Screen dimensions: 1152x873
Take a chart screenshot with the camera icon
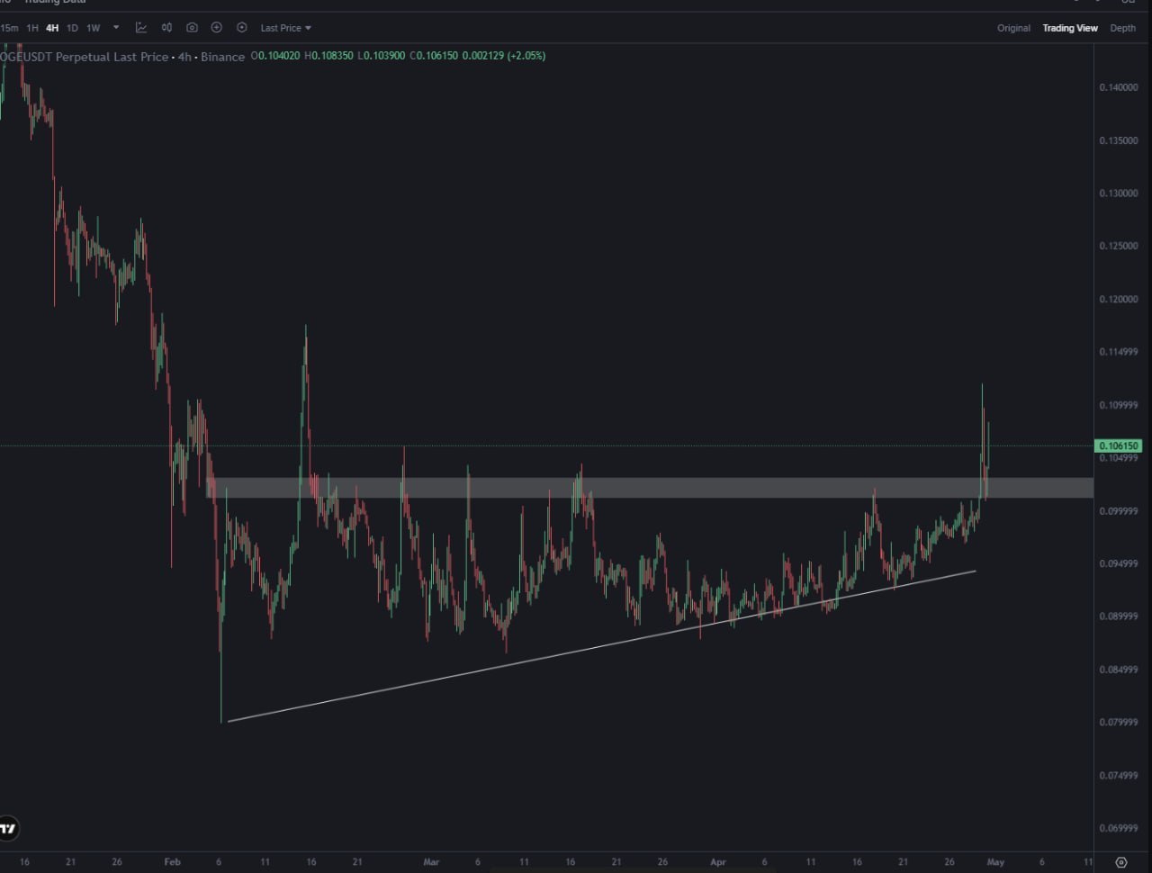tap(192, 28)
